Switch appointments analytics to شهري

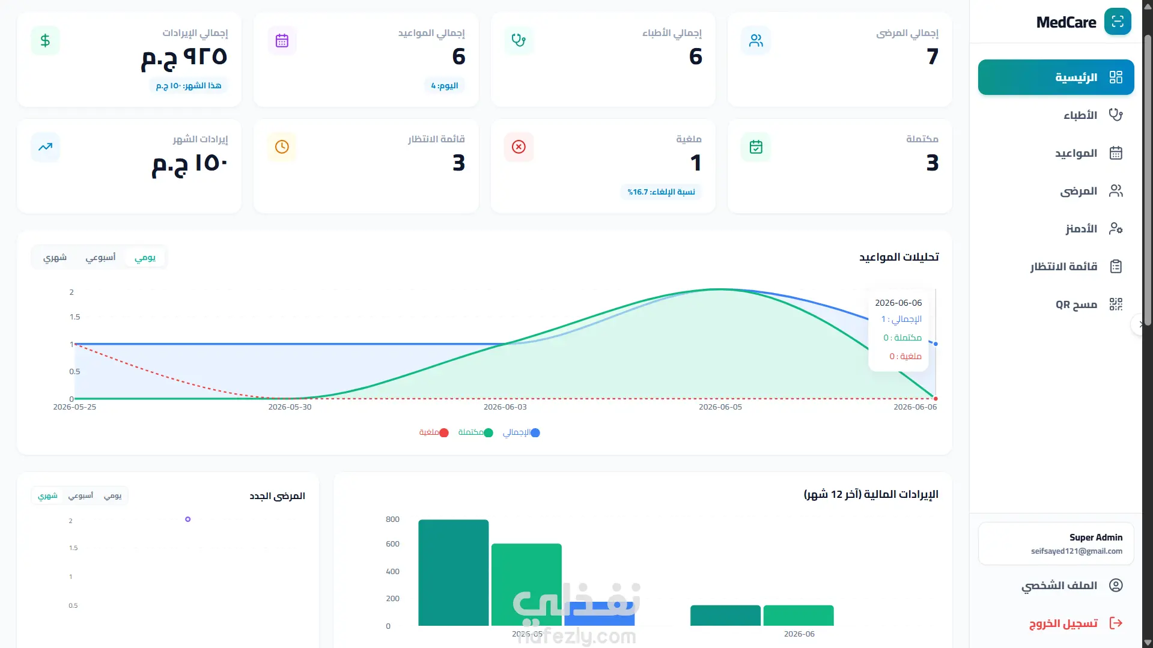pyautogui.click(x=55, y=257)
